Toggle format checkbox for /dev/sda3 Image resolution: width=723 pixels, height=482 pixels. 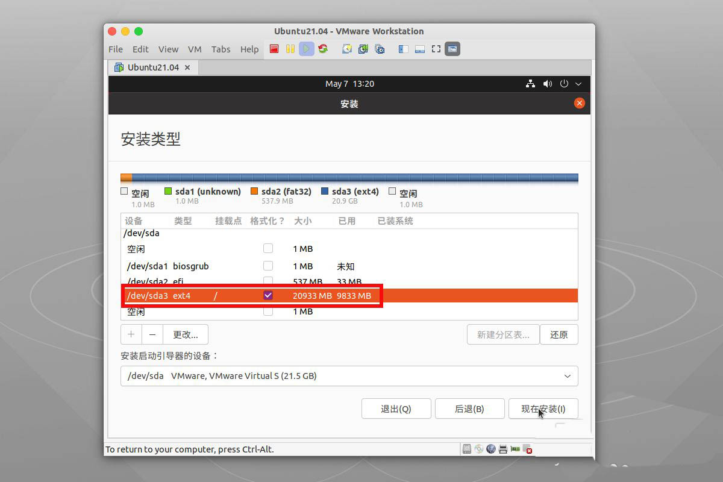click(268, 295)
